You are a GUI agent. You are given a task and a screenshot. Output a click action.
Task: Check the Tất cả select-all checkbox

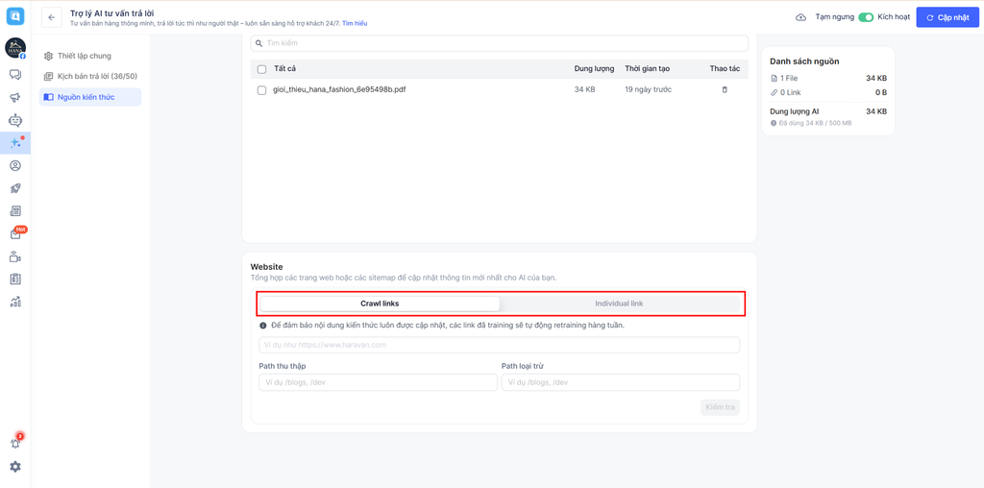(261, 69)
